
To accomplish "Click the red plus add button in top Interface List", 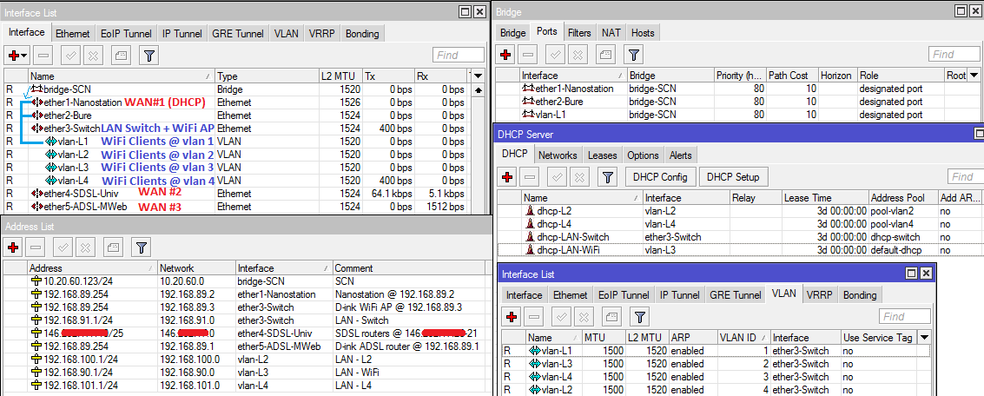I will 13,56.
